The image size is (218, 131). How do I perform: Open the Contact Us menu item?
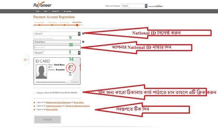55,11
